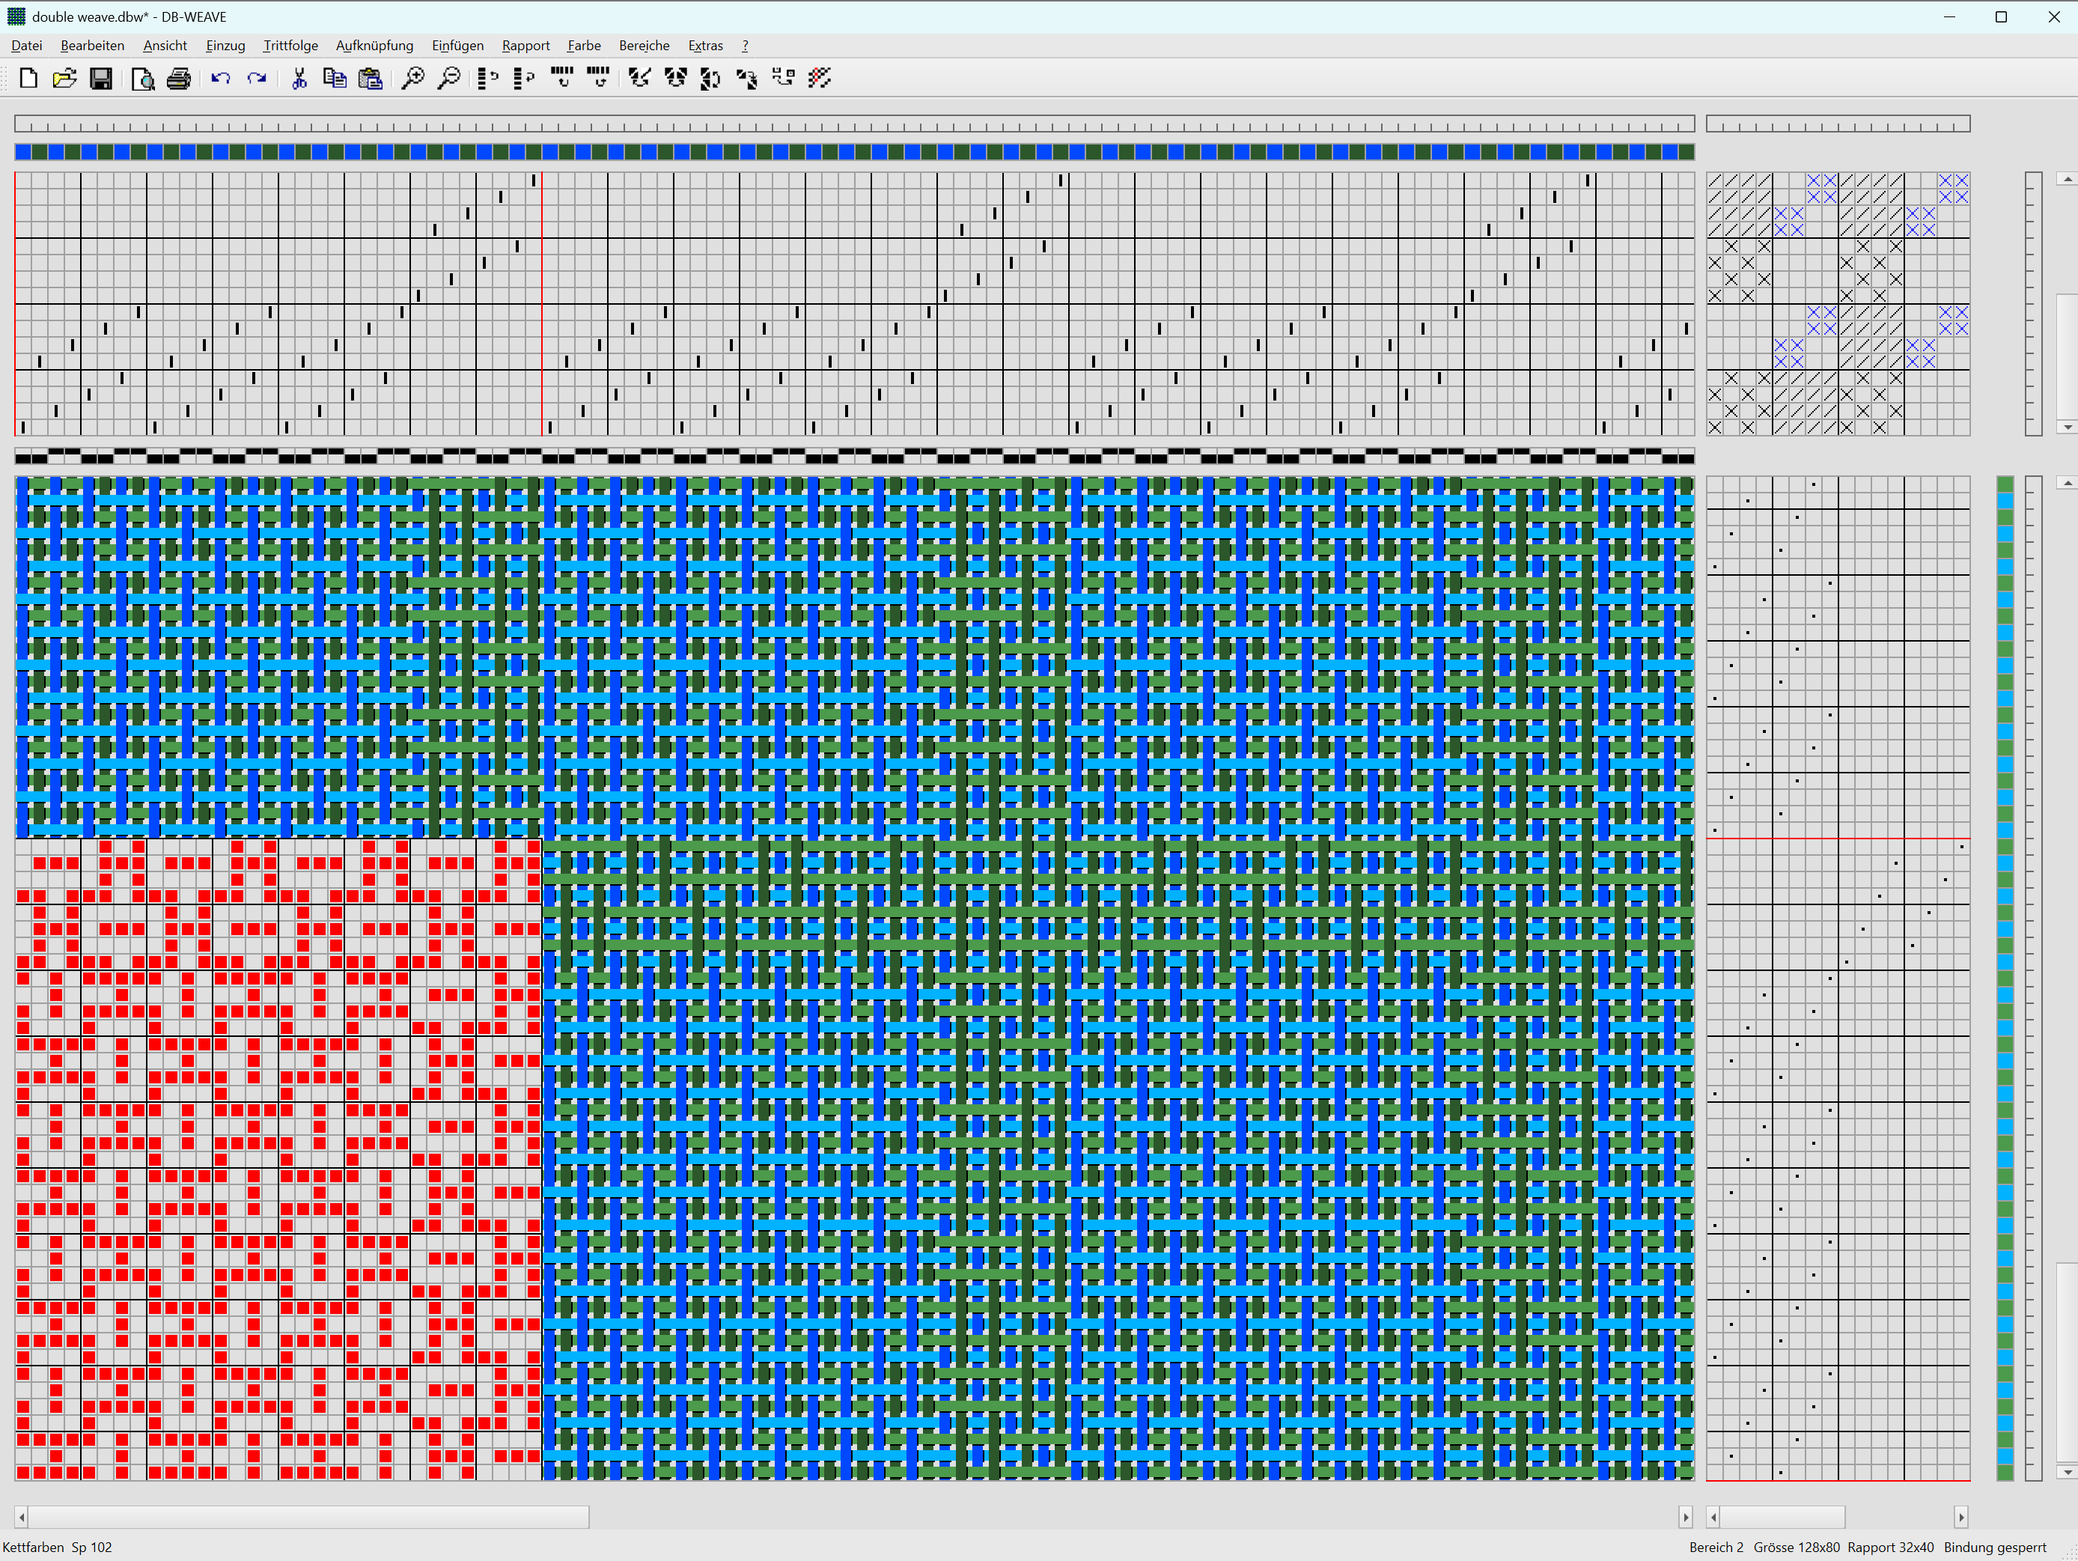Open the Bearbeiten menu

92,45
